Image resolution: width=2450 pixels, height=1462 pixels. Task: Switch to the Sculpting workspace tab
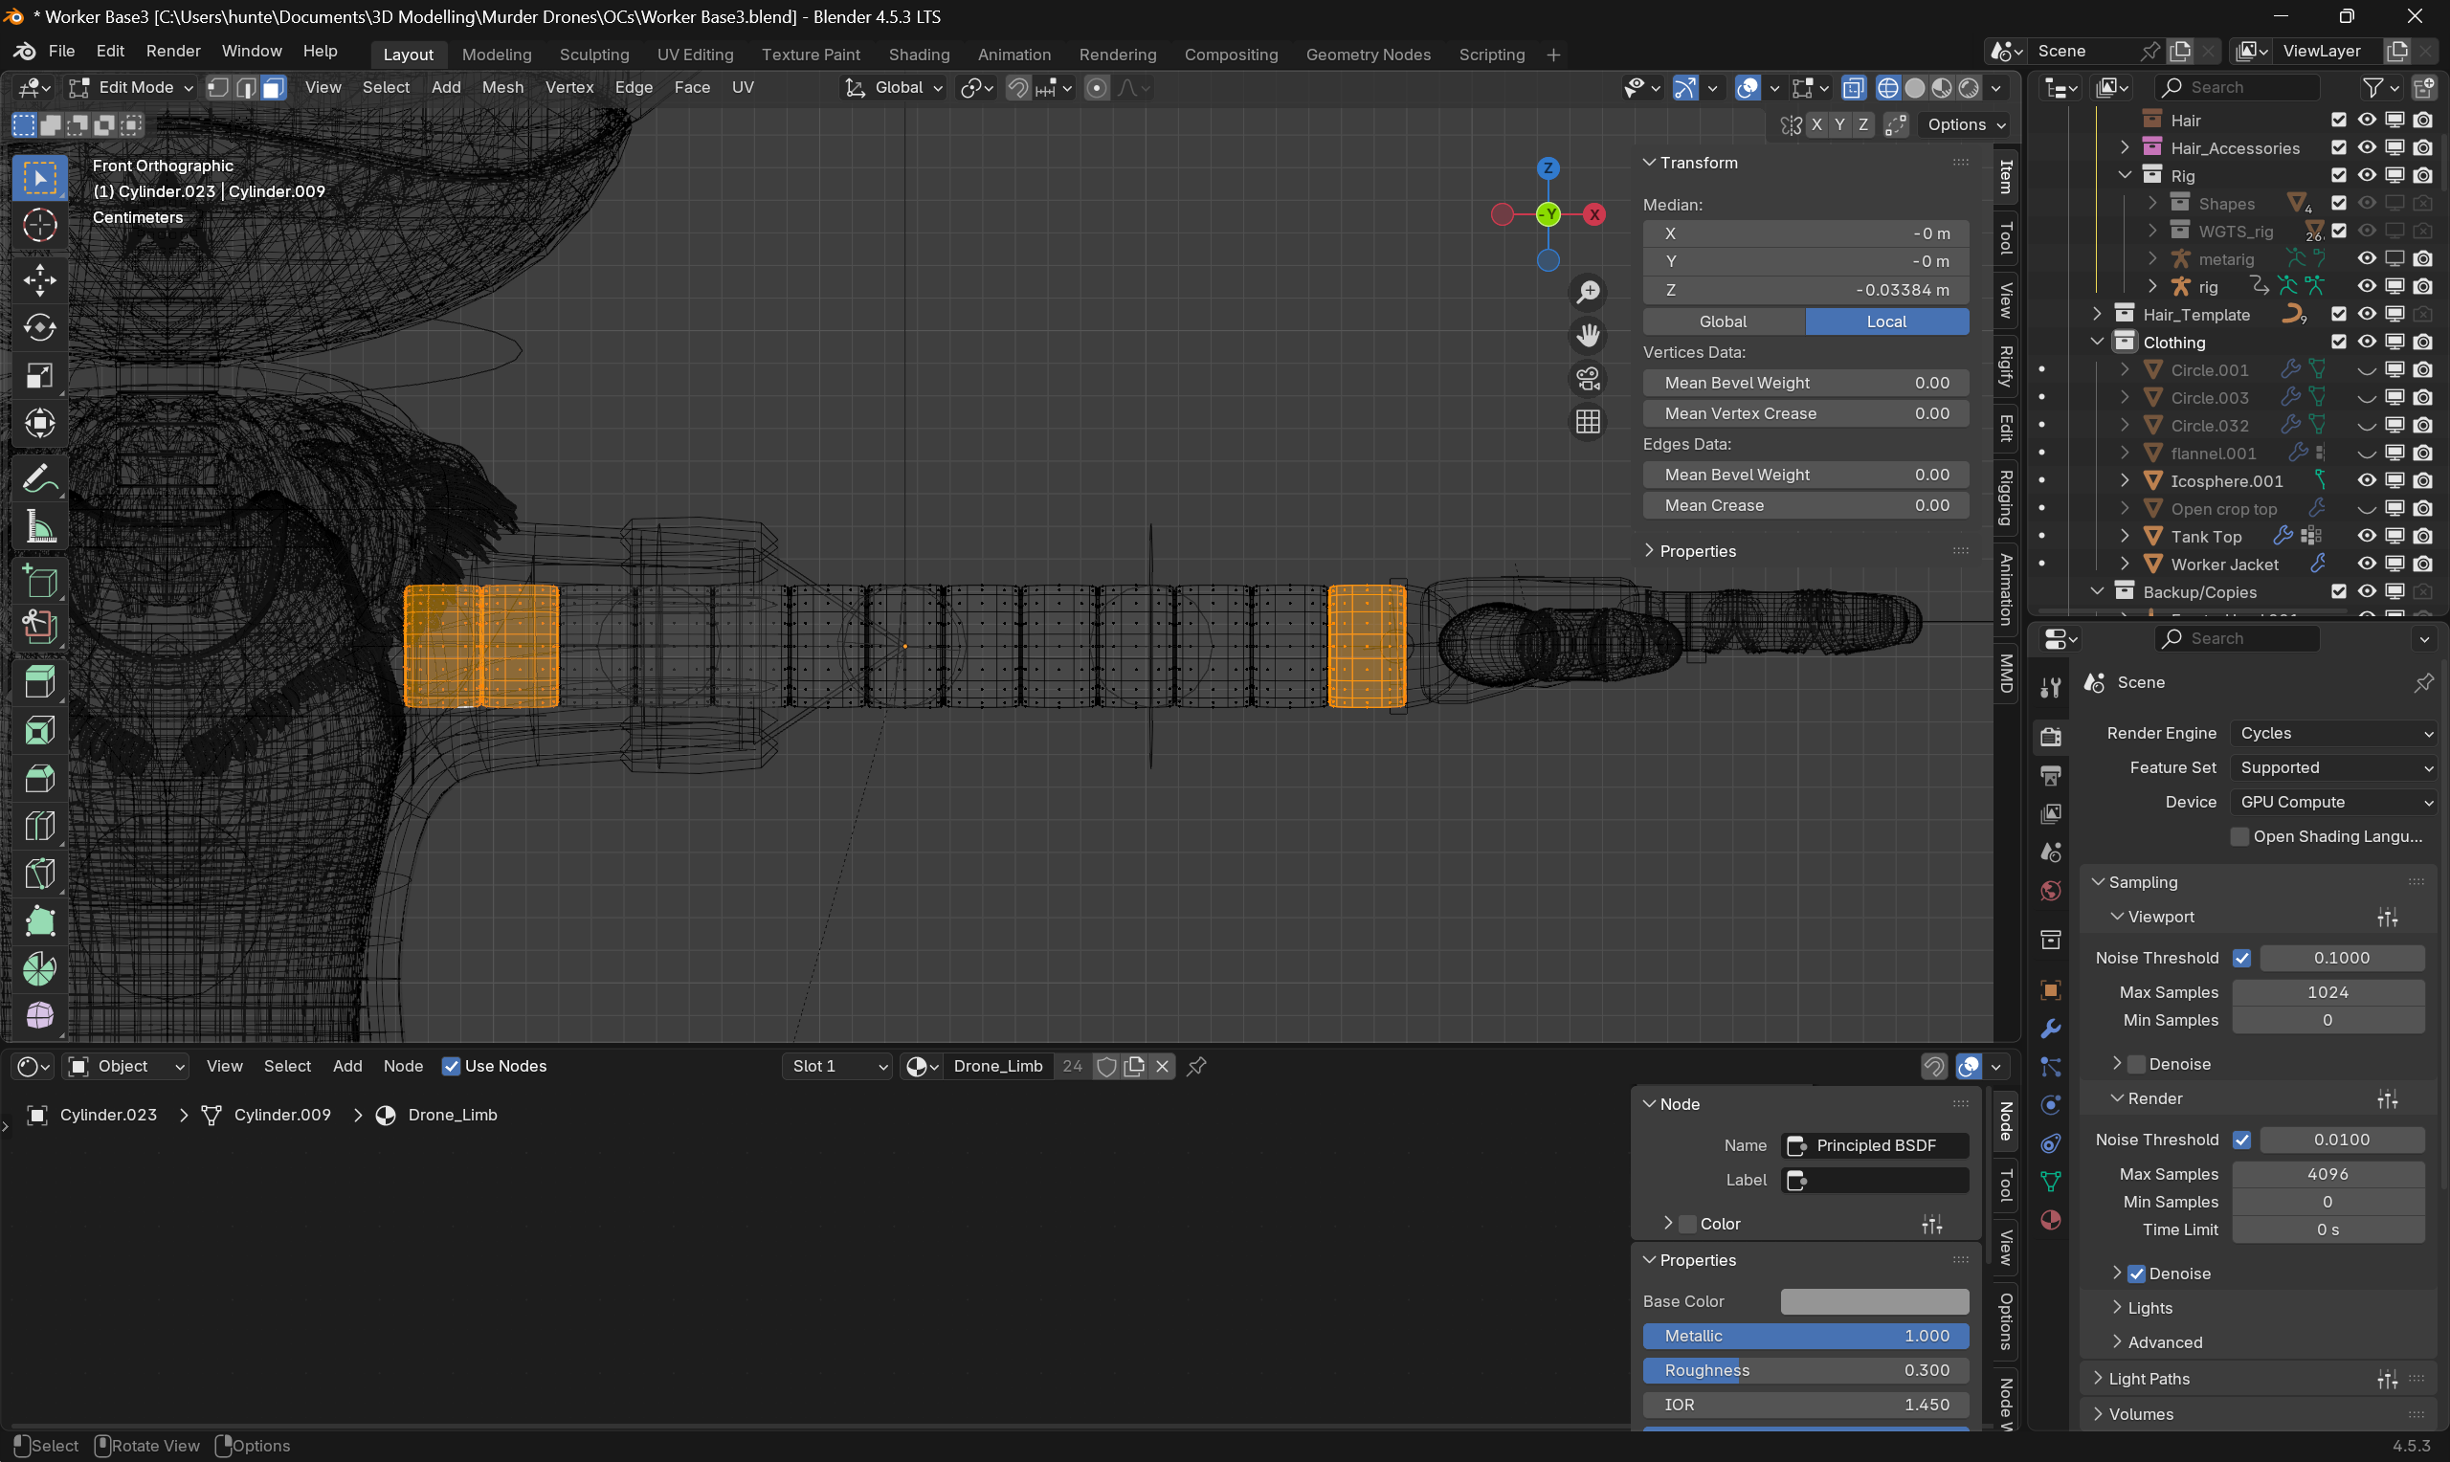click(x=593, y=55)
